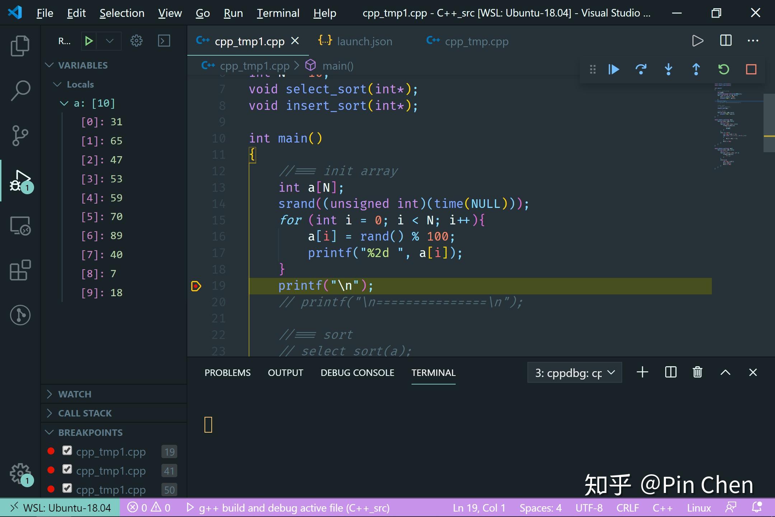
Task: Open Extensions view in activity bar
Action: 20,270
